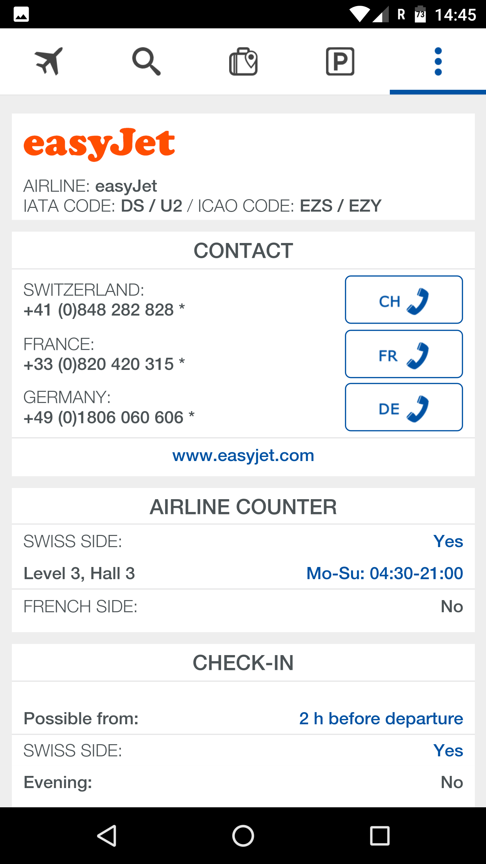Tap the France phone number +33 text
The height and width of the screenshot is (864, 486).
[x=104, y=364]
